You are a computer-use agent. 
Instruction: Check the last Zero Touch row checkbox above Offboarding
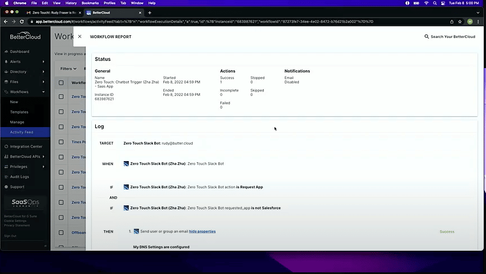[x=61, y=218]
